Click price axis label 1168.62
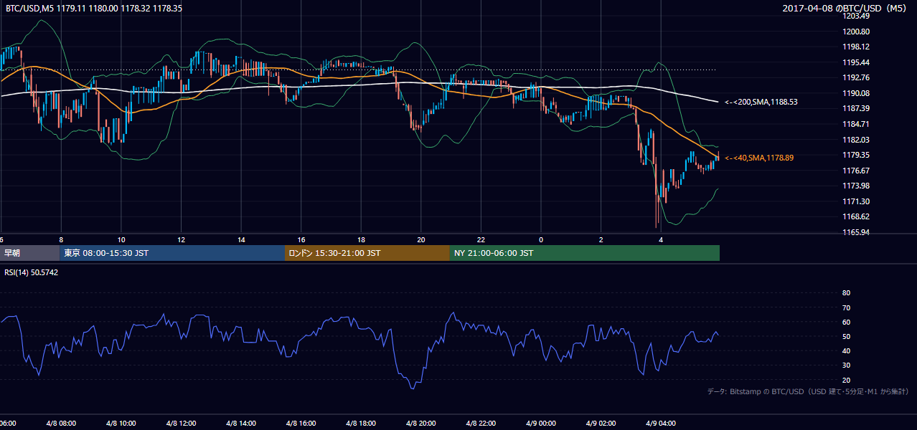 tap(855, 216)
